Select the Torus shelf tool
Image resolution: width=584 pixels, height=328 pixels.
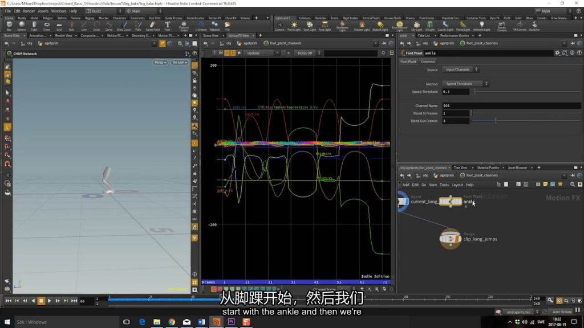(x=47, y=26)
